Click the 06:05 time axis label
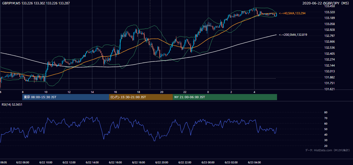The width and height of the screenshot is (353, 165). click(x=4, y=163)
